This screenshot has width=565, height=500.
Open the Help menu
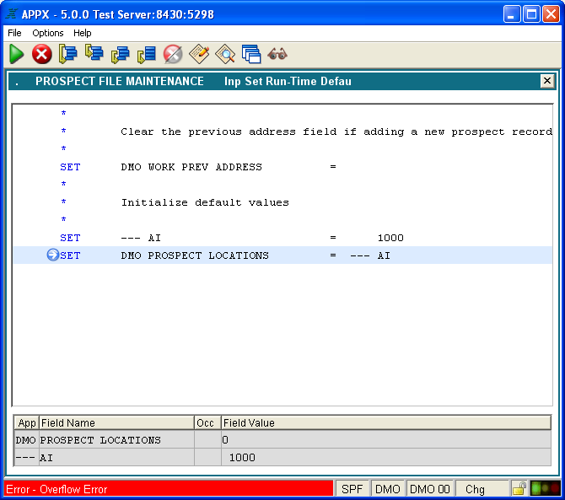(83, 33)
